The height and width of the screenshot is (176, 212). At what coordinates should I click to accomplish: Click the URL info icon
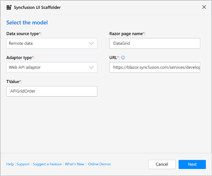pos(123,57)
